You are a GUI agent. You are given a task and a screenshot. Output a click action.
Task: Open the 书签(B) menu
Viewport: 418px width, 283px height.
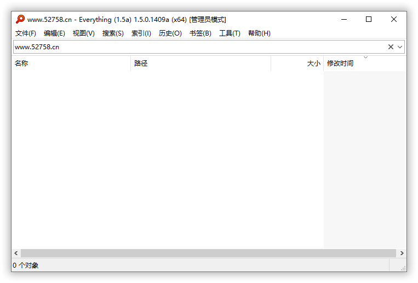pyautogui.click(x=200, y=33)
